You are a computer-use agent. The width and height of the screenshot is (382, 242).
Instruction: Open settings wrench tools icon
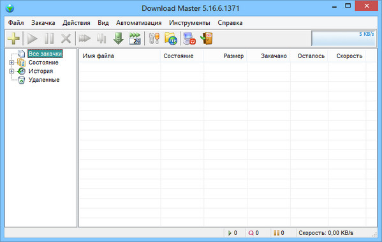tap(154, 38)
